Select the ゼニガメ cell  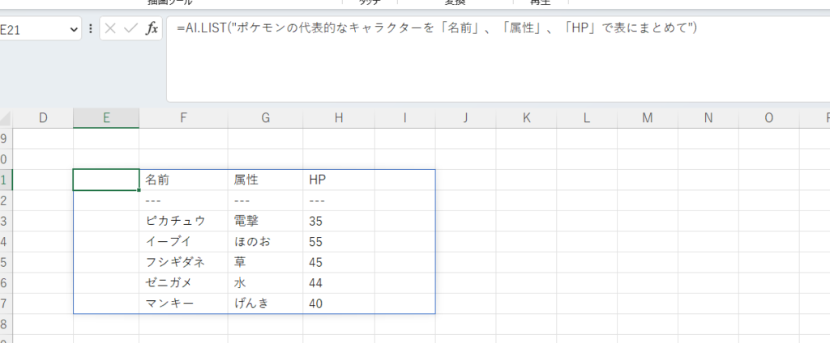(x=183, y=283)
